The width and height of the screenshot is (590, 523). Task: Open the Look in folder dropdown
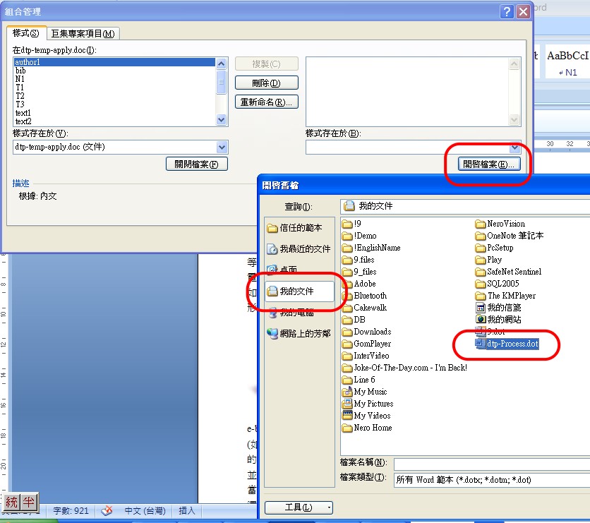point(466,206)
